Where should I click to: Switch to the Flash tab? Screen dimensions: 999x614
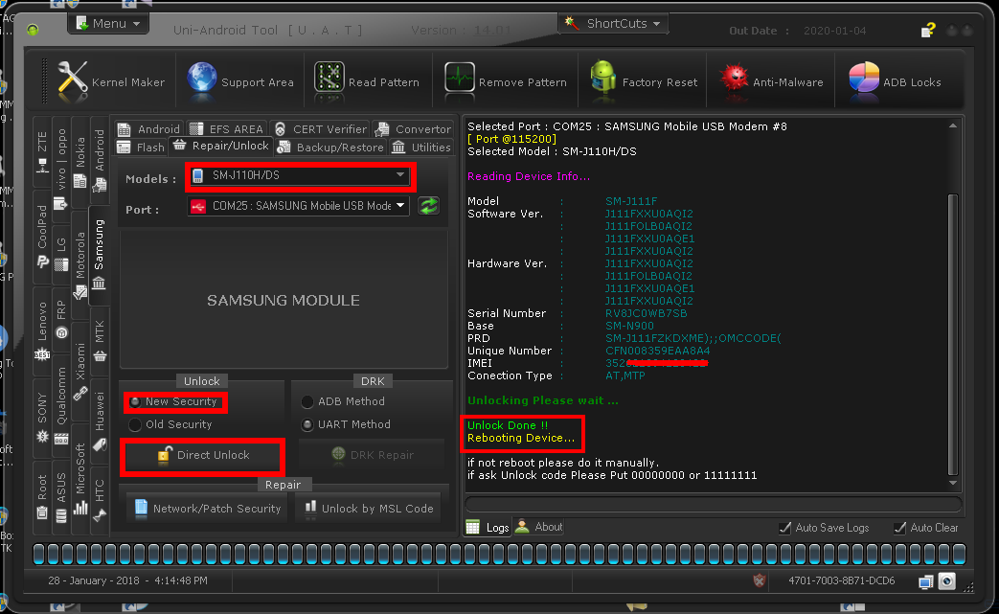coord(141,148)
